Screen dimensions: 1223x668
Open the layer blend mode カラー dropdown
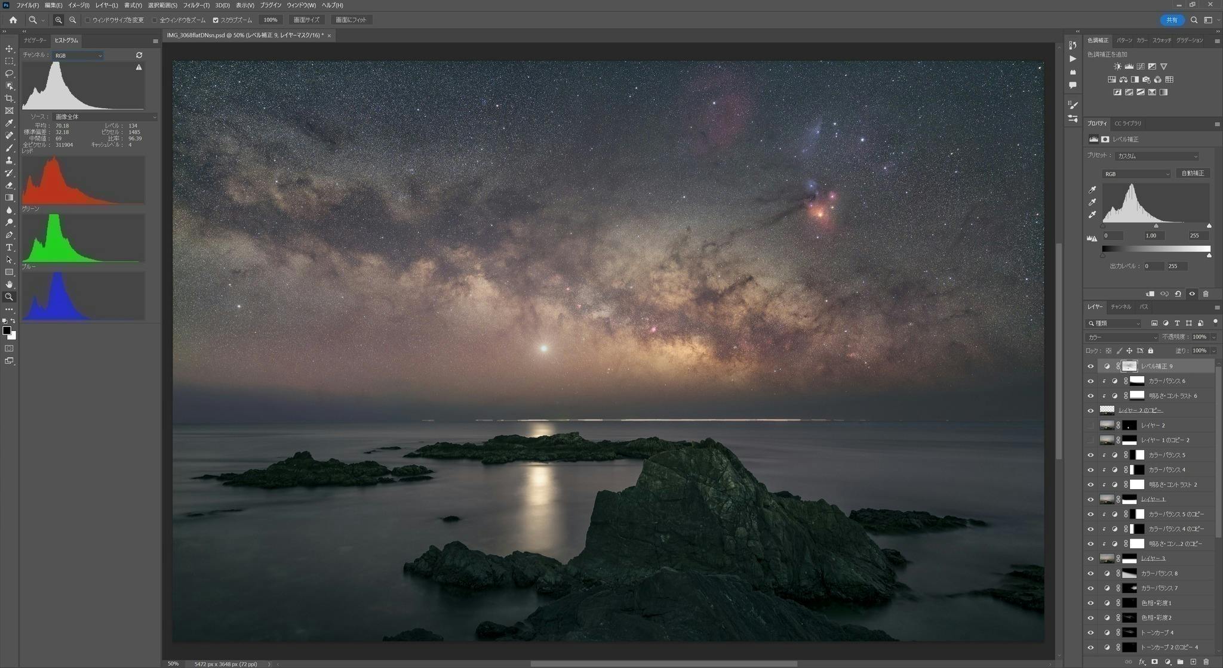1121,337
